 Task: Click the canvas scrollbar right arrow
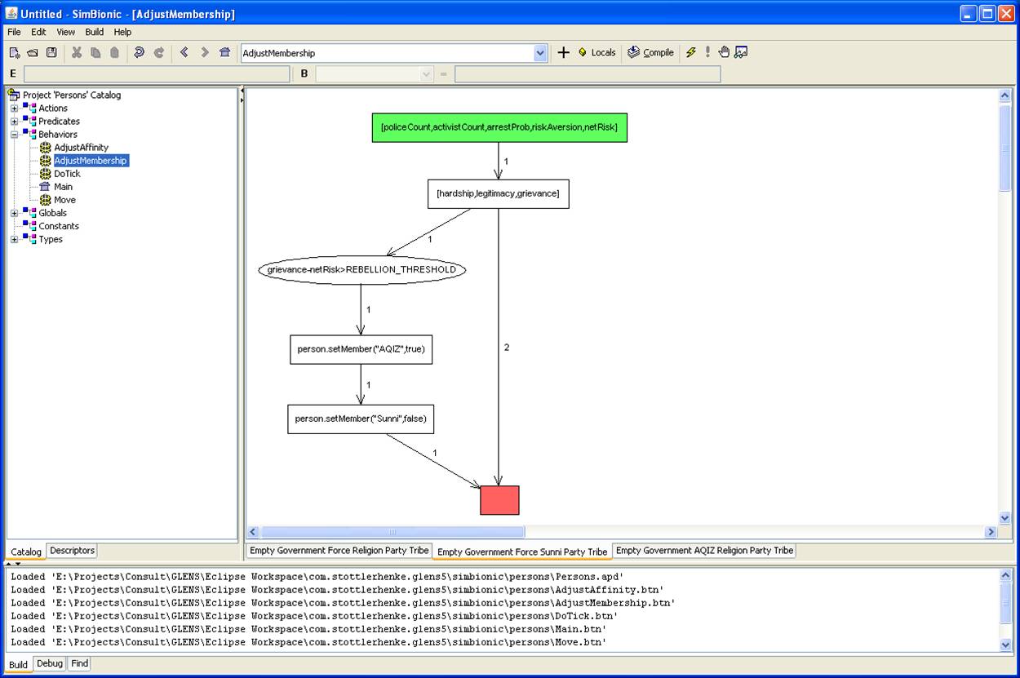[x=991, y=531]
